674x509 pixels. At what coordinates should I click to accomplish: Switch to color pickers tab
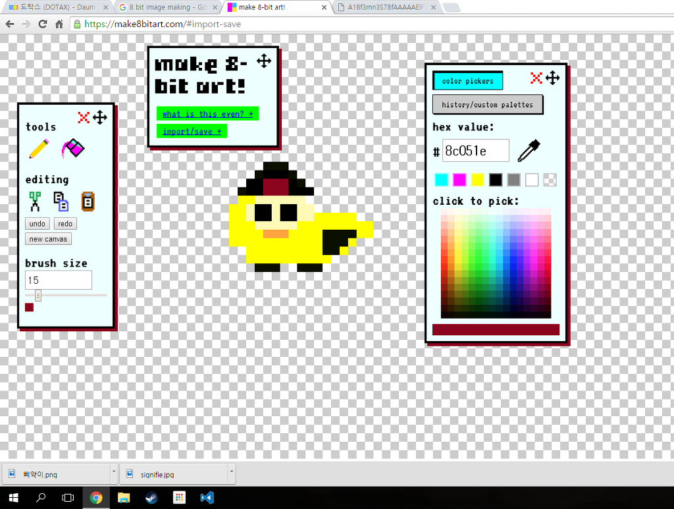468,81
